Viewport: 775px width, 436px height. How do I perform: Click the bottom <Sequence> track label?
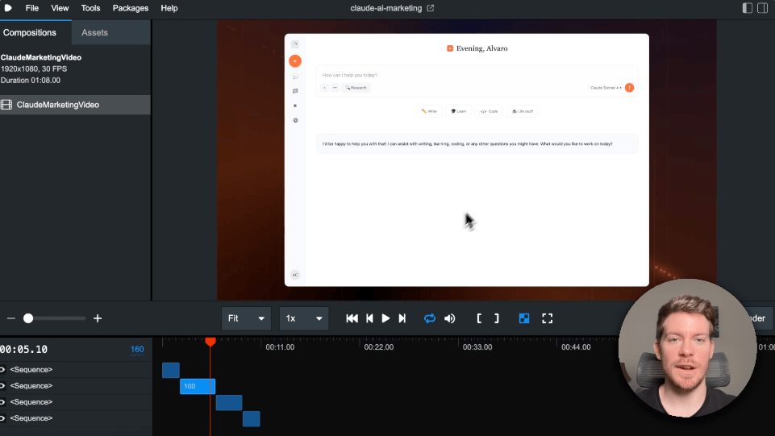point(31,418)
